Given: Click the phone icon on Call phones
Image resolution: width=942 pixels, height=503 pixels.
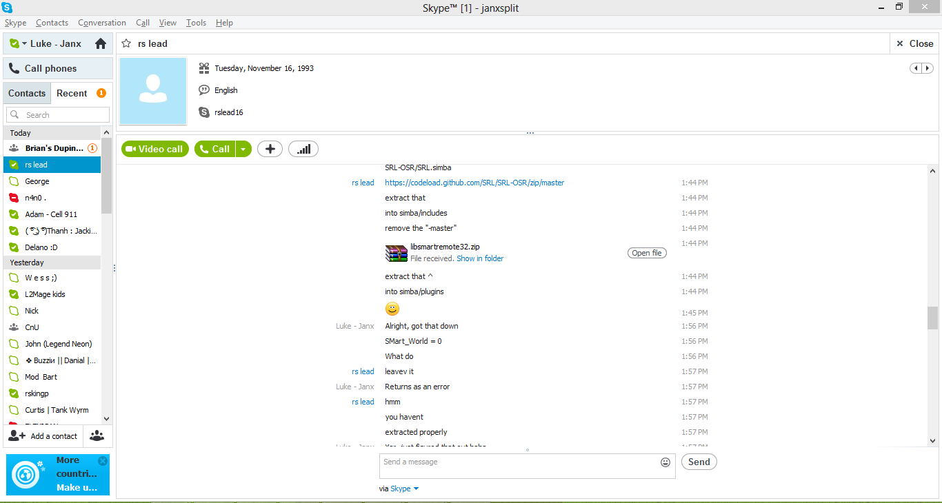Looking at the screenshot, I should [x=14, y=68].
